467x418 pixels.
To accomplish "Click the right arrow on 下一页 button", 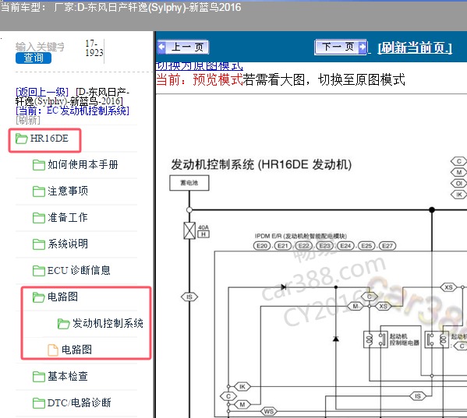I will click(363, 47).
